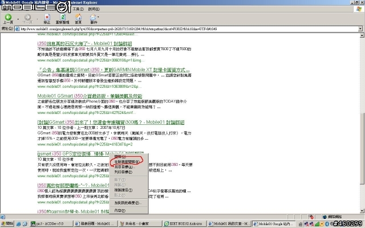Open result 'i350消息真的石沉大海了~'

tap(84, 43)
